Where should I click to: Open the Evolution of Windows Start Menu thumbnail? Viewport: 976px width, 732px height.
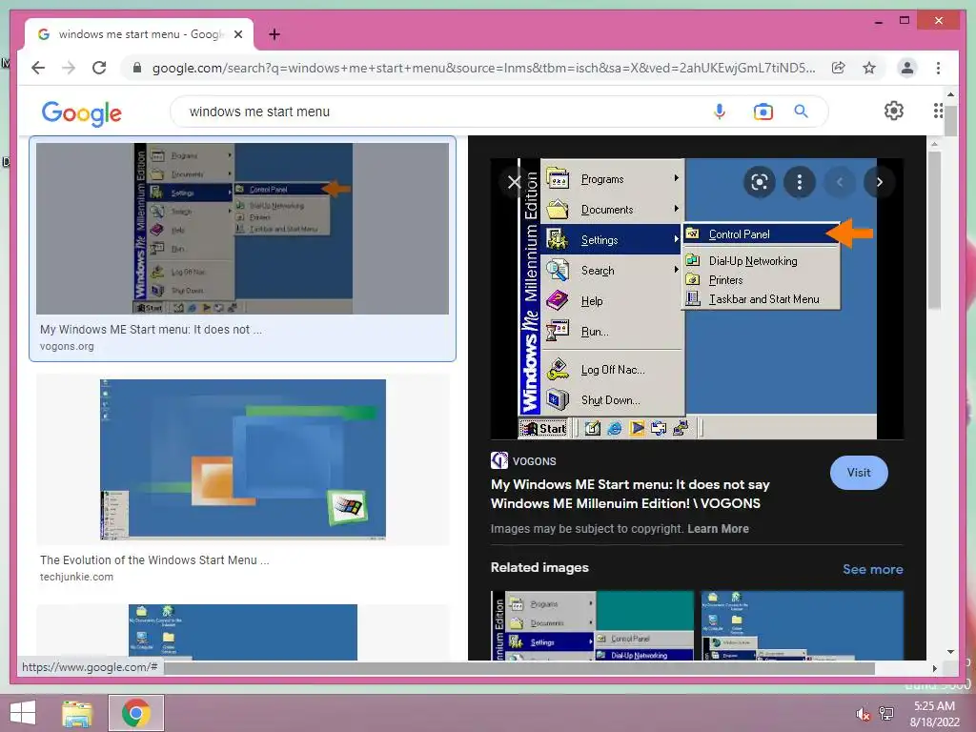(243, 459)
